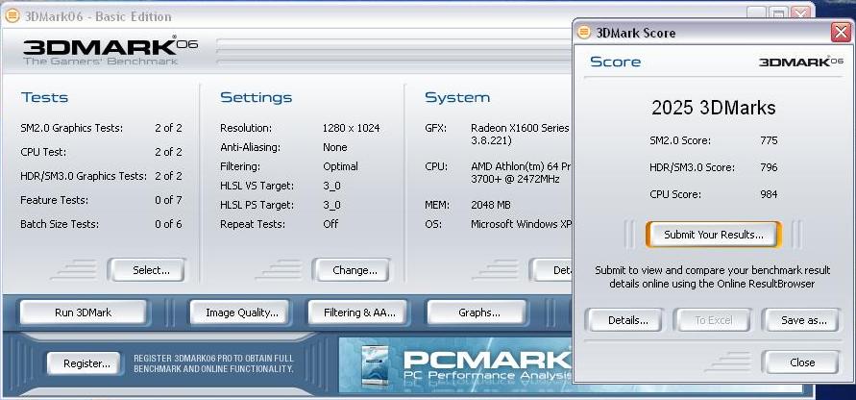The width and height of the screenshot is (856, 400).
Task: Click the Tests section heading
Action: click(x=45, y=98)
